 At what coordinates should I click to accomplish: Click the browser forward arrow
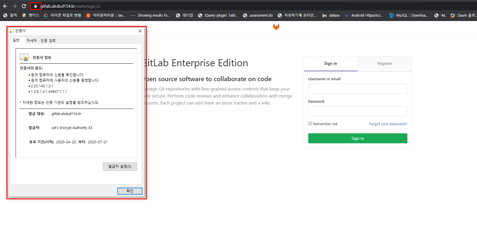[15, 6]
